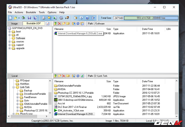185x127 pixels.
Task: Open the Actions menu
Action: coord(19,12)
